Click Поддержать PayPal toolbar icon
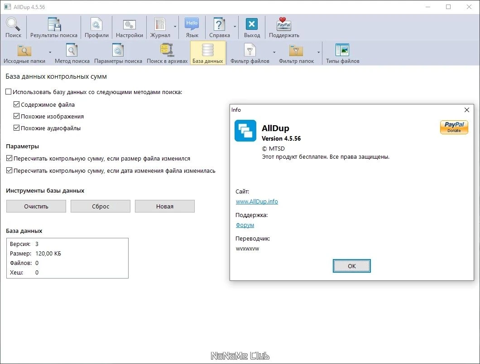Viewport: 480px width, 364px height. (x=284, y=24)
